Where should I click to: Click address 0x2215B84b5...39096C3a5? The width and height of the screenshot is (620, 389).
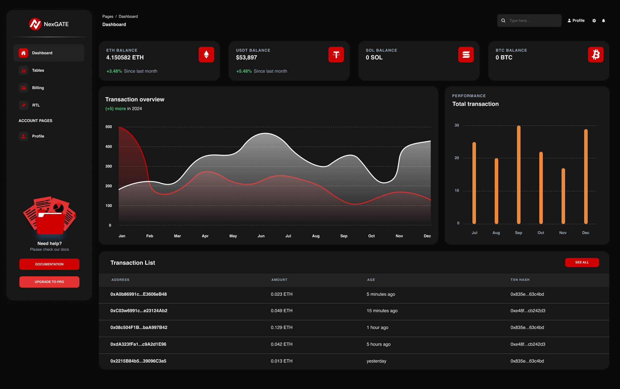click(x=138, y=361)
